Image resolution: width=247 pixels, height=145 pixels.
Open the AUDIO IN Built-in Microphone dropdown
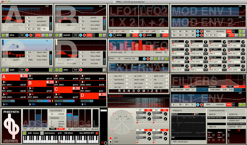coord(237,118)
